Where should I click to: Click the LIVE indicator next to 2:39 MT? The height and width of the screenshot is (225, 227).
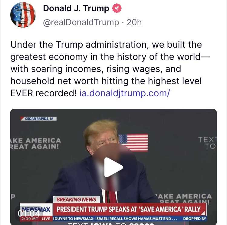click(46, 219)
